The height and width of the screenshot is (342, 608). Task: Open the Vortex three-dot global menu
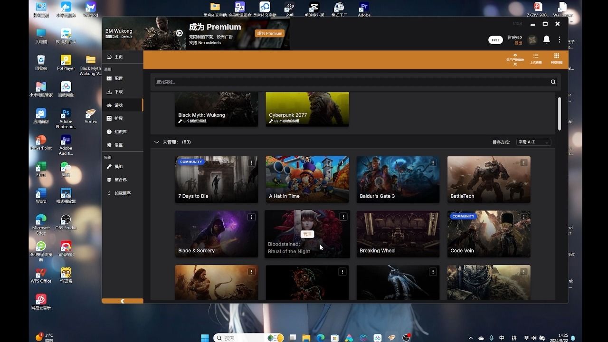coord(560,40)
